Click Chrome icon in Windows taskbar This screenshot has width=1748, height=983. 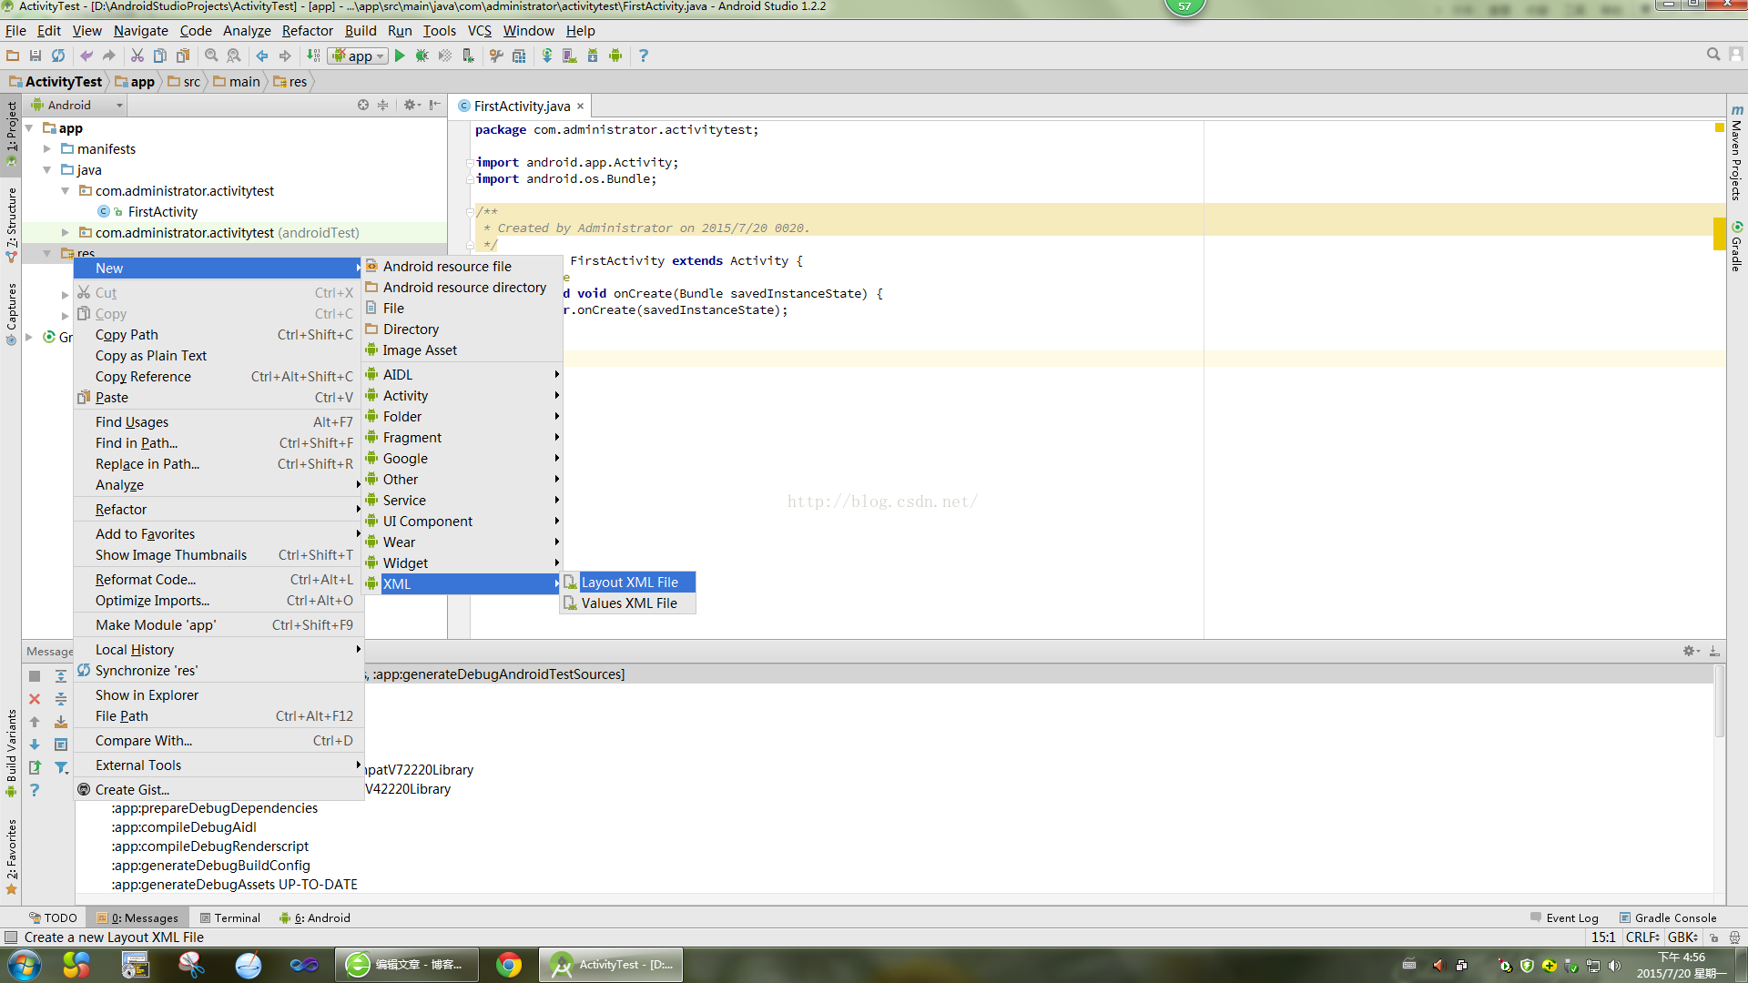point(509,965)
